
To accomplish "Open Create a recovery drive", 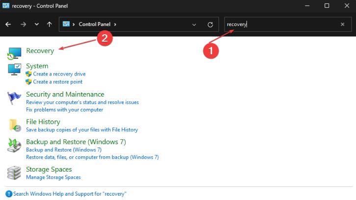I will pos(59,74).
